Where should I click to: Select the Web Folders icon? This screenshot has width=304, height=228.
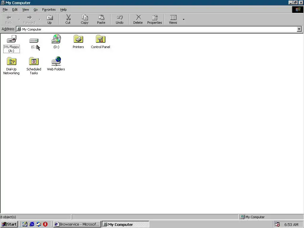pyautogui.click(x=56, y=61)
